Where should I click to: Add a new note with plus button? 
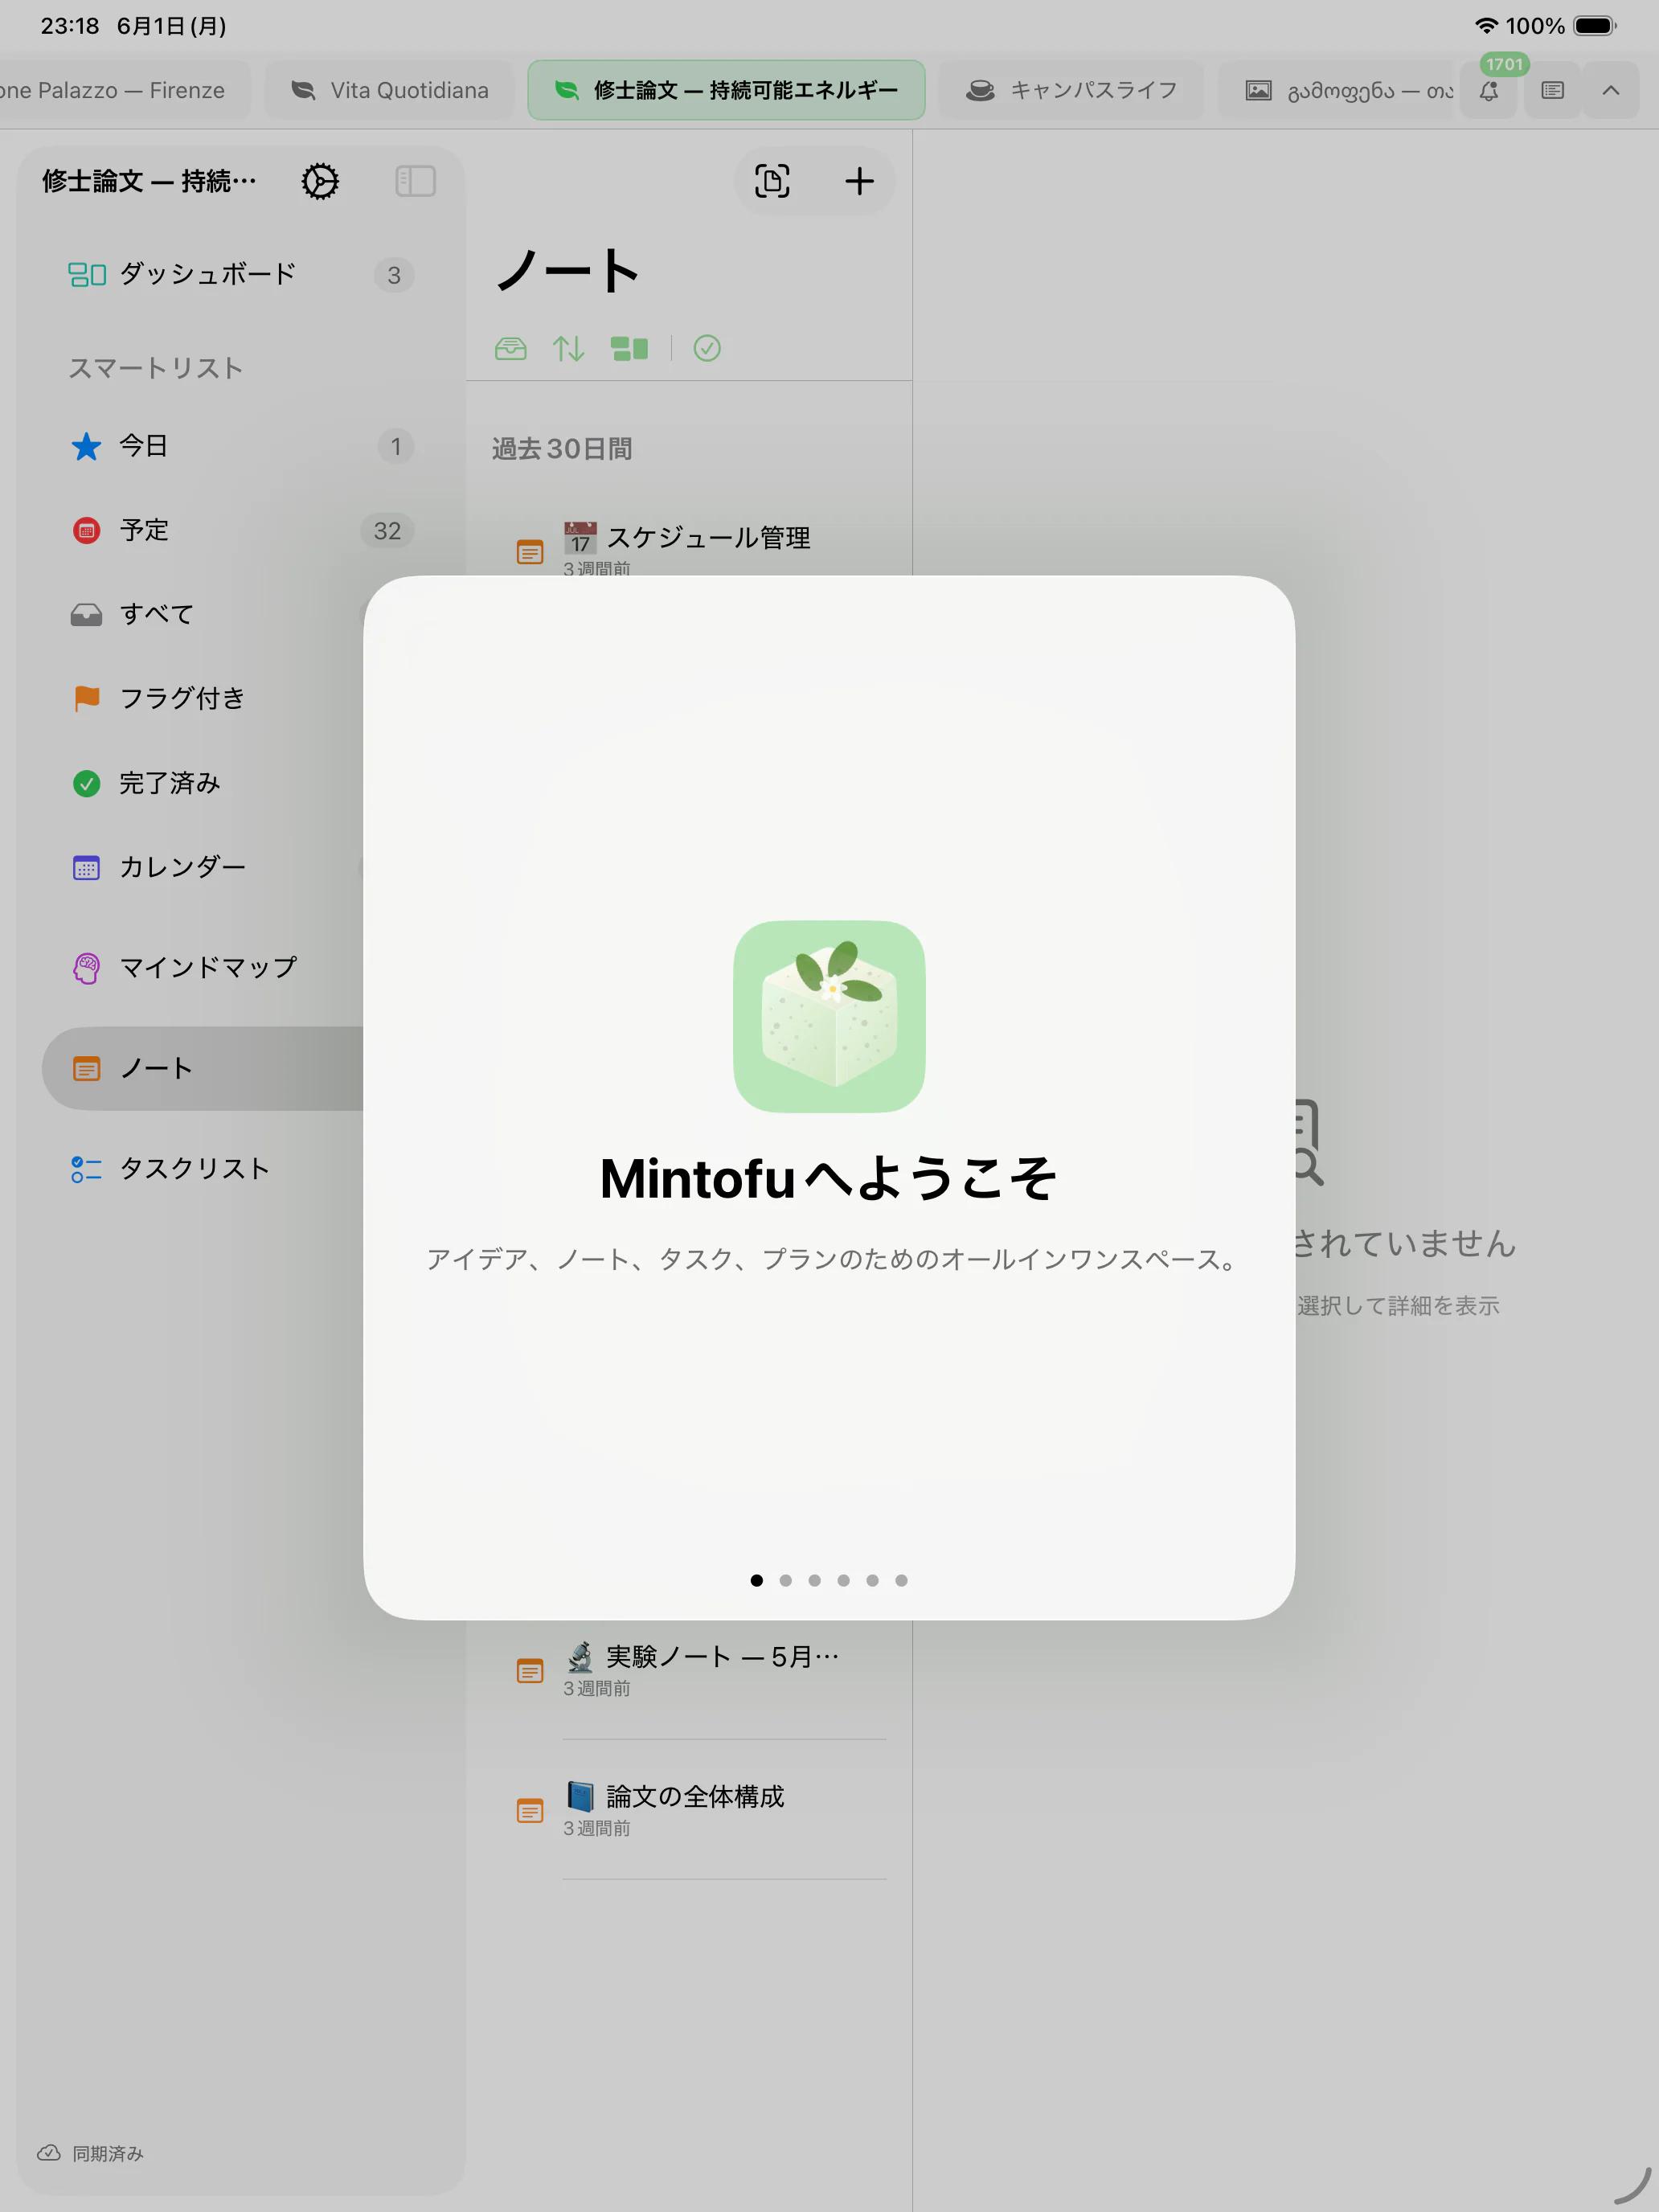point(859,181)
